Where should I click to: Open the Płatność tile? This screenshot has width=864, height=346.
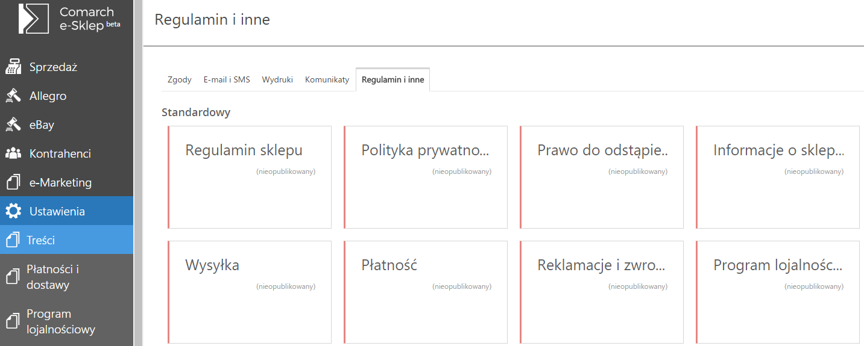point(426,292)
